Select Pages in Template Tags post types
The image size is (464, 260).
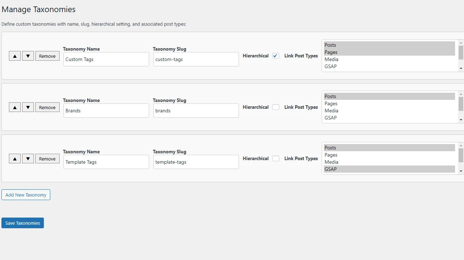331,155
